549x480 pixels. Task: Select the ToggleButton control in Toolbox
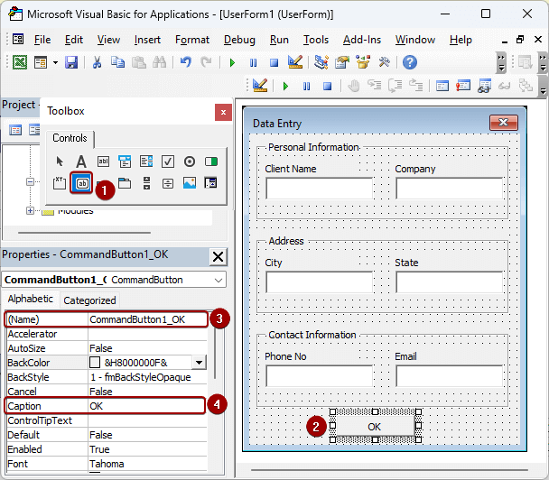coord(211,162)
